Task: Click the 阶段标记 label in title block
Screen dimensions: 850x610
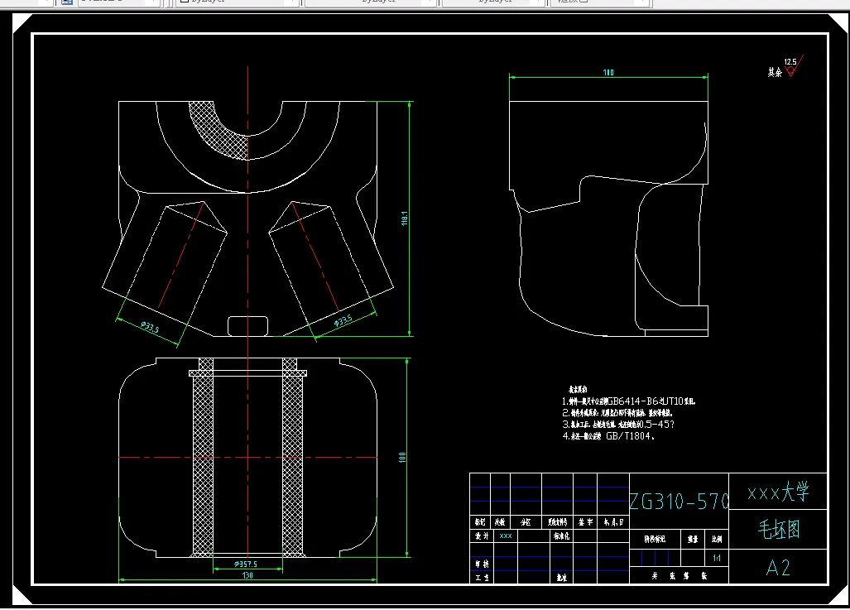Action: click(655, 539)
